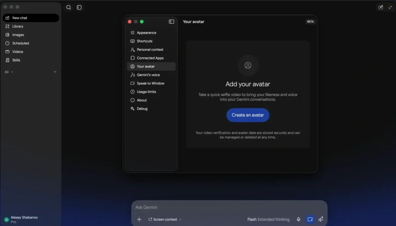Viewport: 396px width, 226px height.
Task: Close the settings window with red button
Action: (x=130, y=22)
